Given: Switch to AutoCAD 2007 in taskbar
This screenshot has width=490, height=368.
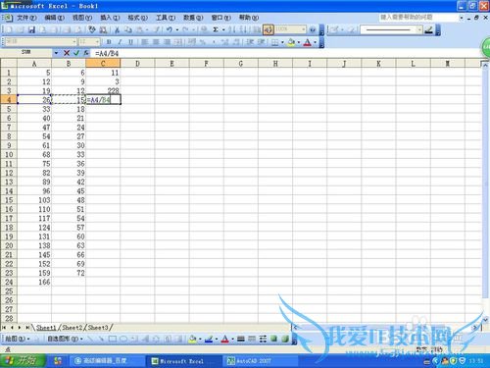Looking at the screenshot, I should click(x=261, y=361).
